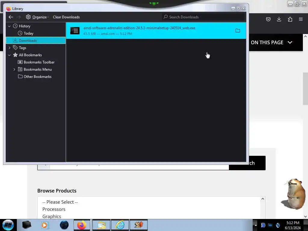Select Downloads in the sidebar
The height and width of the screenshot is (231, 308).
coord(35,41)
